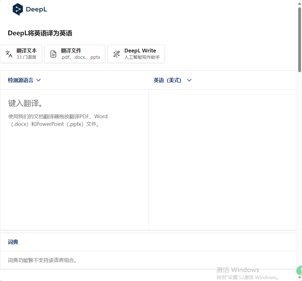Click the empty translation output panel
This screenshot has height=281, width=302.
(x=223, y=160)
